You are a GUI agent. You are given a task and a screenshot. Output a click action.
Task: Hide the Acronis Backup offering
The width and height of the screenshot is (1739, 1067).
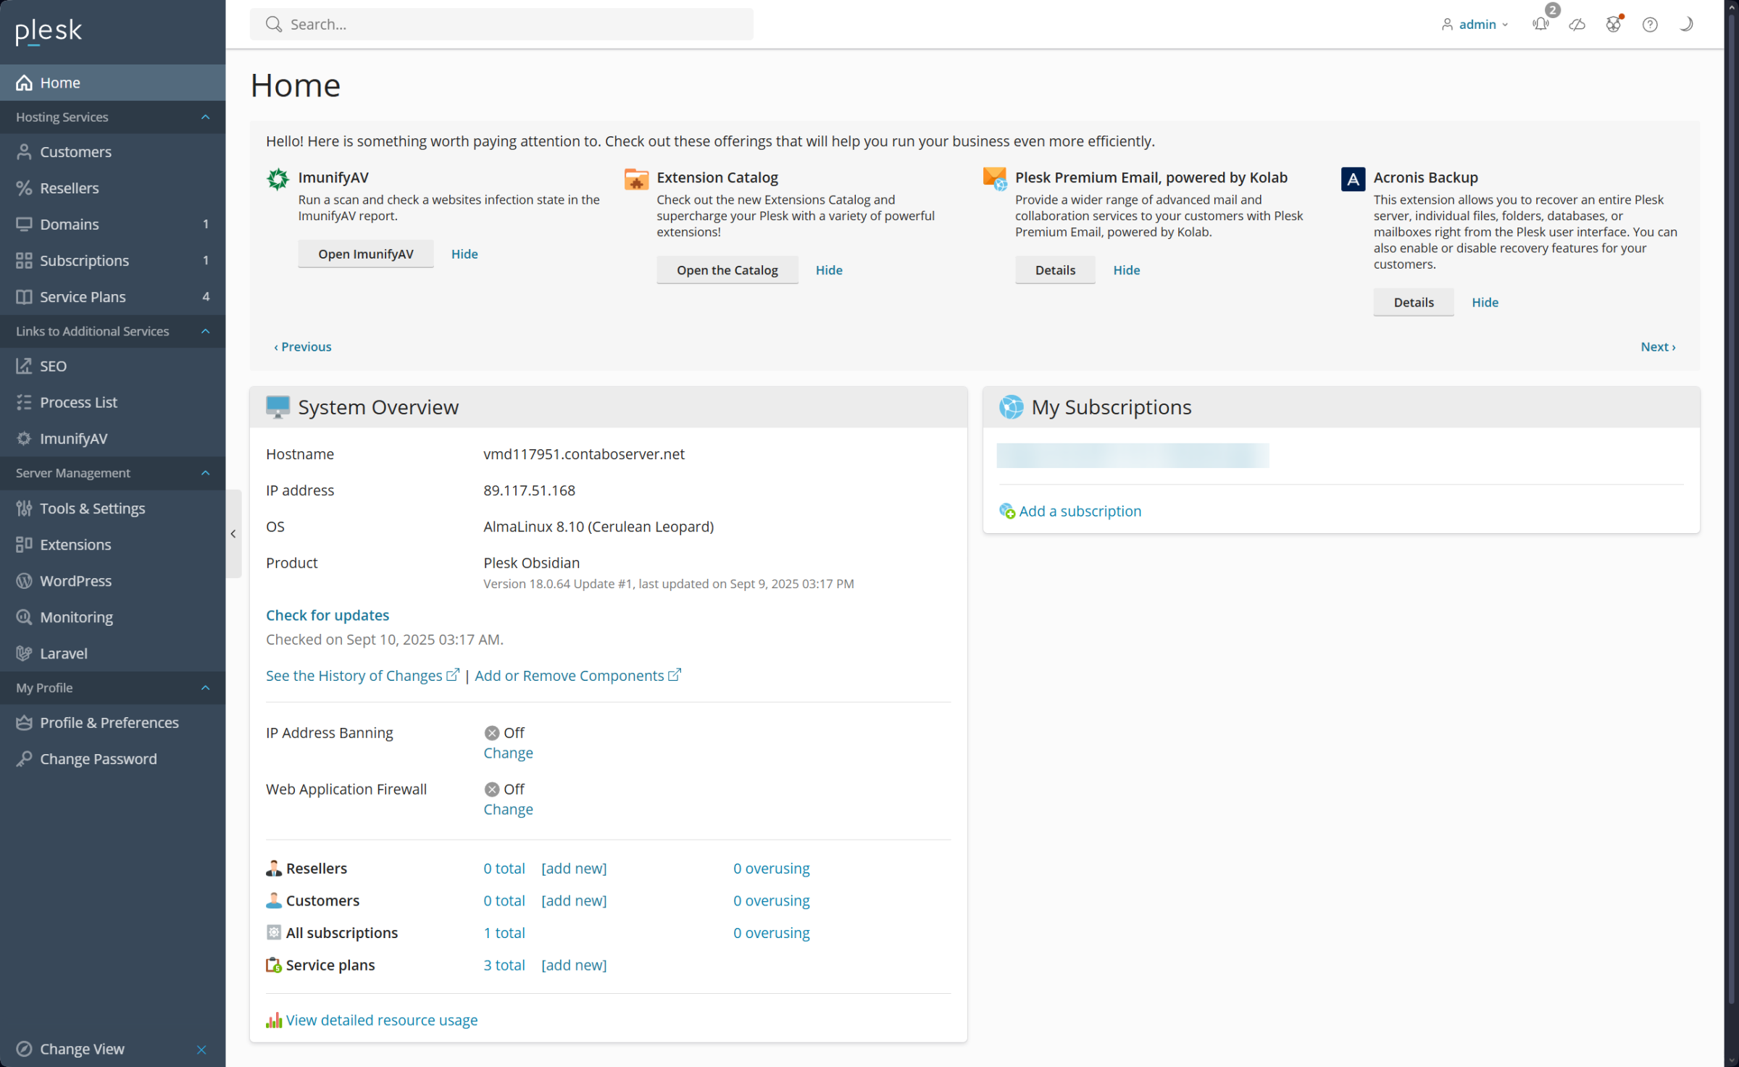point(1485,302)
